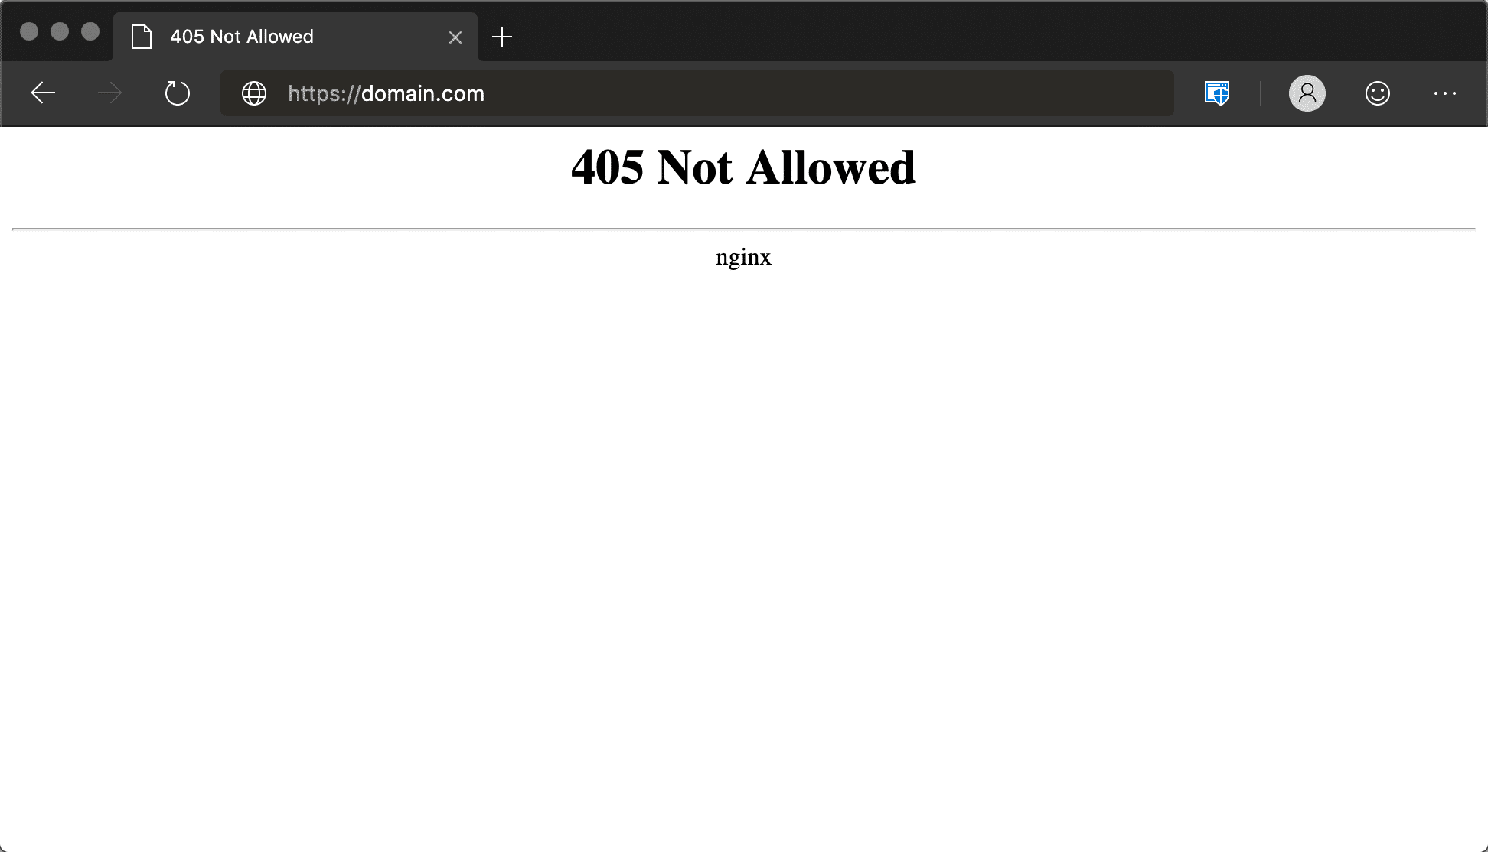The image size is (1488, 852).
Task: Select the https://domain.com URL text
Action: point(387,94)
